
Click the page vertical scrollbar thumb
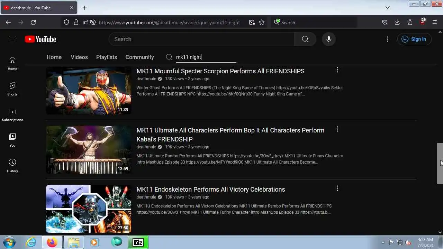coord(440,163)
